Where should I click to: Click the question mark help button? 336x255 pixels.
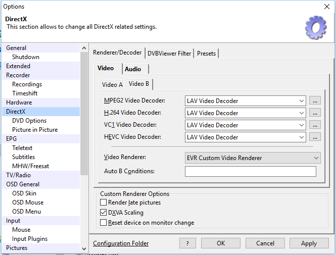click(187, 243)
